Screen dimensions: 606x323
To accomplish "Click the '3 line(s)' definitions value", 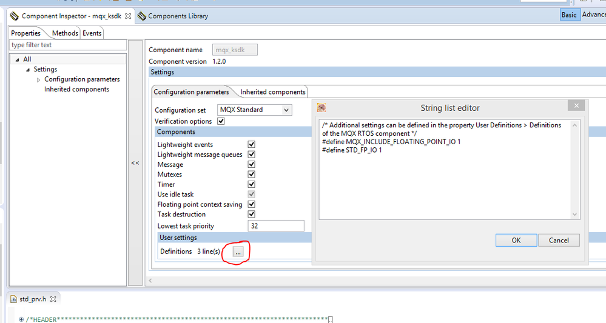I will point(209,251).
